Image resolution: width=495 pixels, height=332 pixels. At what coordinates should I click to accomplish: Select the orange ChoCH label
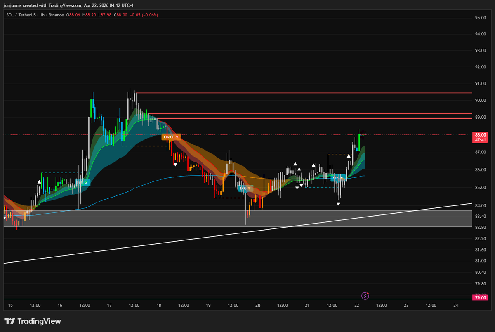(171, 137)
